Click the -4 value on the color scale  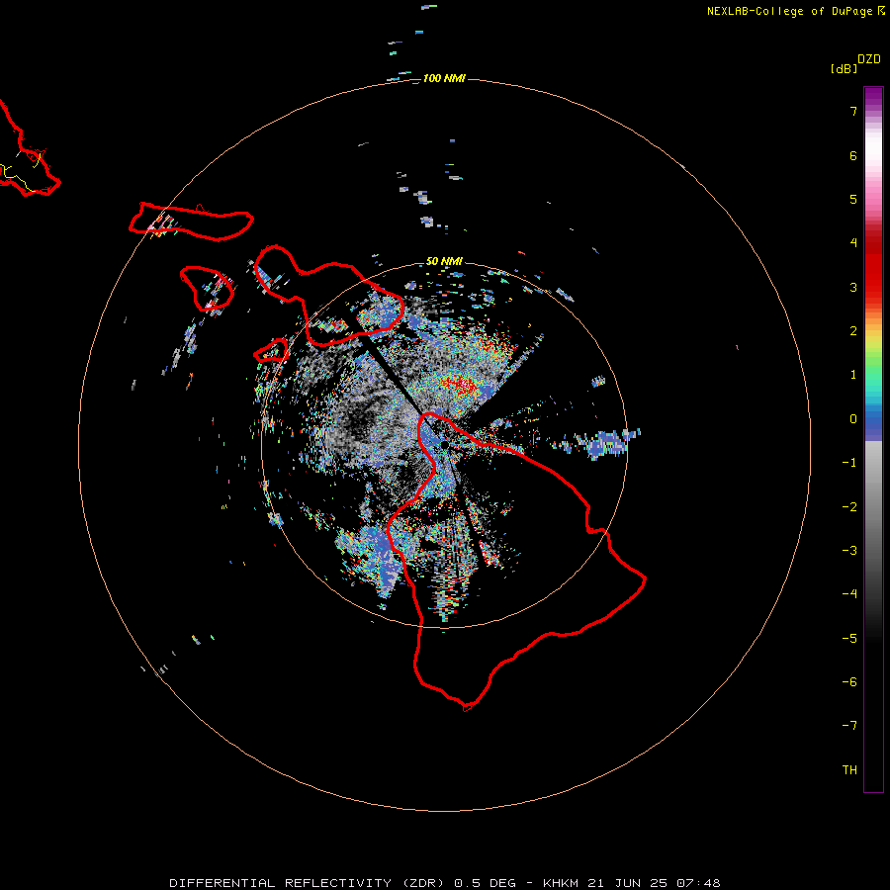tap(849, 594)
